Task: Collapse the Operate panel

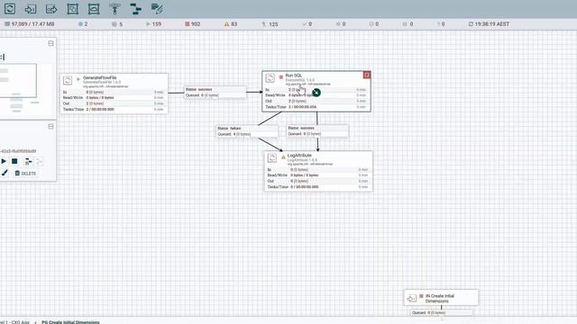Action: (50, 126)
